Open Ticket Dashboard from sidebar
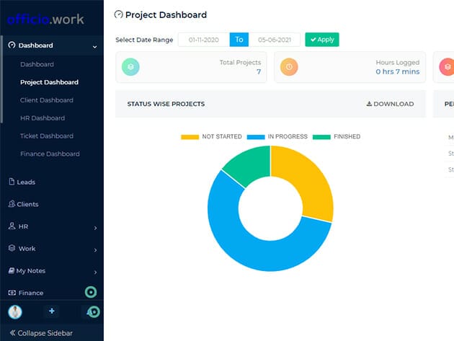 (47, 136)
